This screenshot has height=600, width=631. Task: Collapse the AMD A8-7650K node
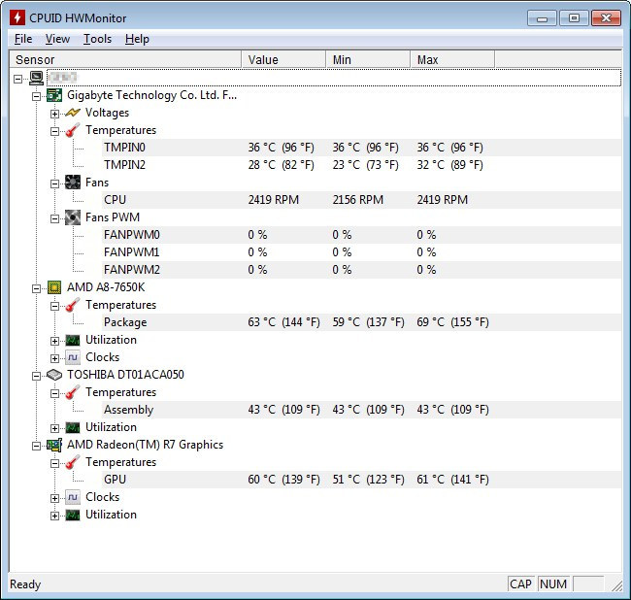[x=36, y=288]
